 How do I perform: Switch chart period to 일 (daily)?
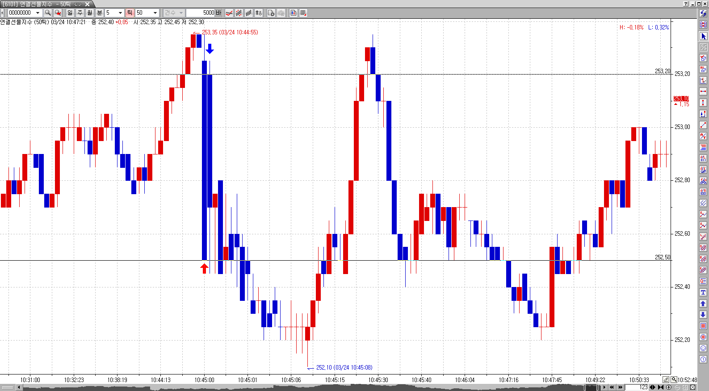[x=70, y=13]
